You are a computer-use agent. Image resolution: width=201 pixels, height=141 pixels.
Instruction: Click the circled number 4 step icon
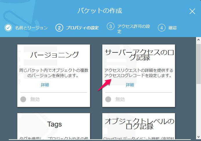point(161,28)
